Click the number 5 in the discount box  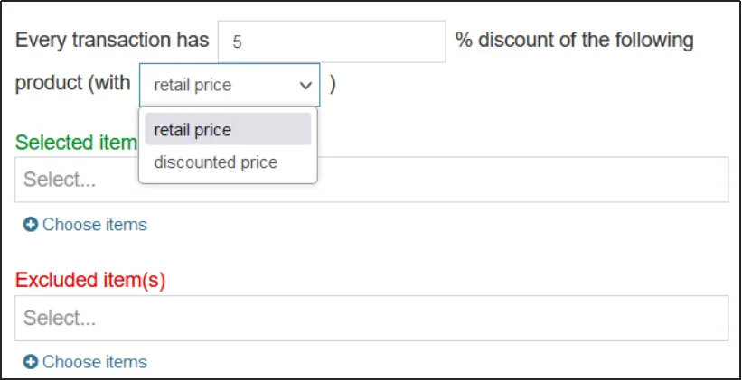pos(237,42)
